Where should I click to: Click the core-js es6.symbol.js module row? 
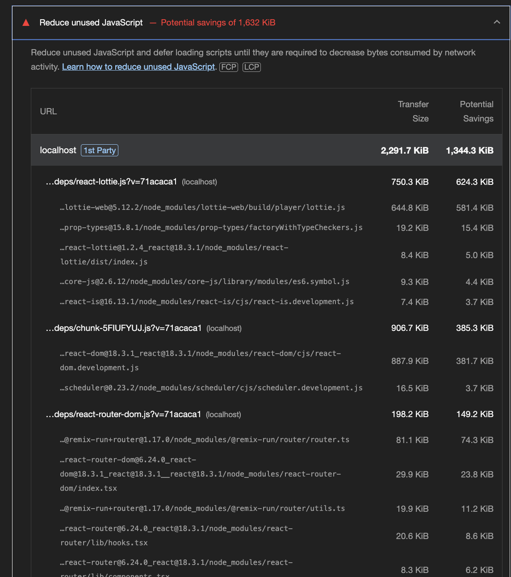(205, 282)
